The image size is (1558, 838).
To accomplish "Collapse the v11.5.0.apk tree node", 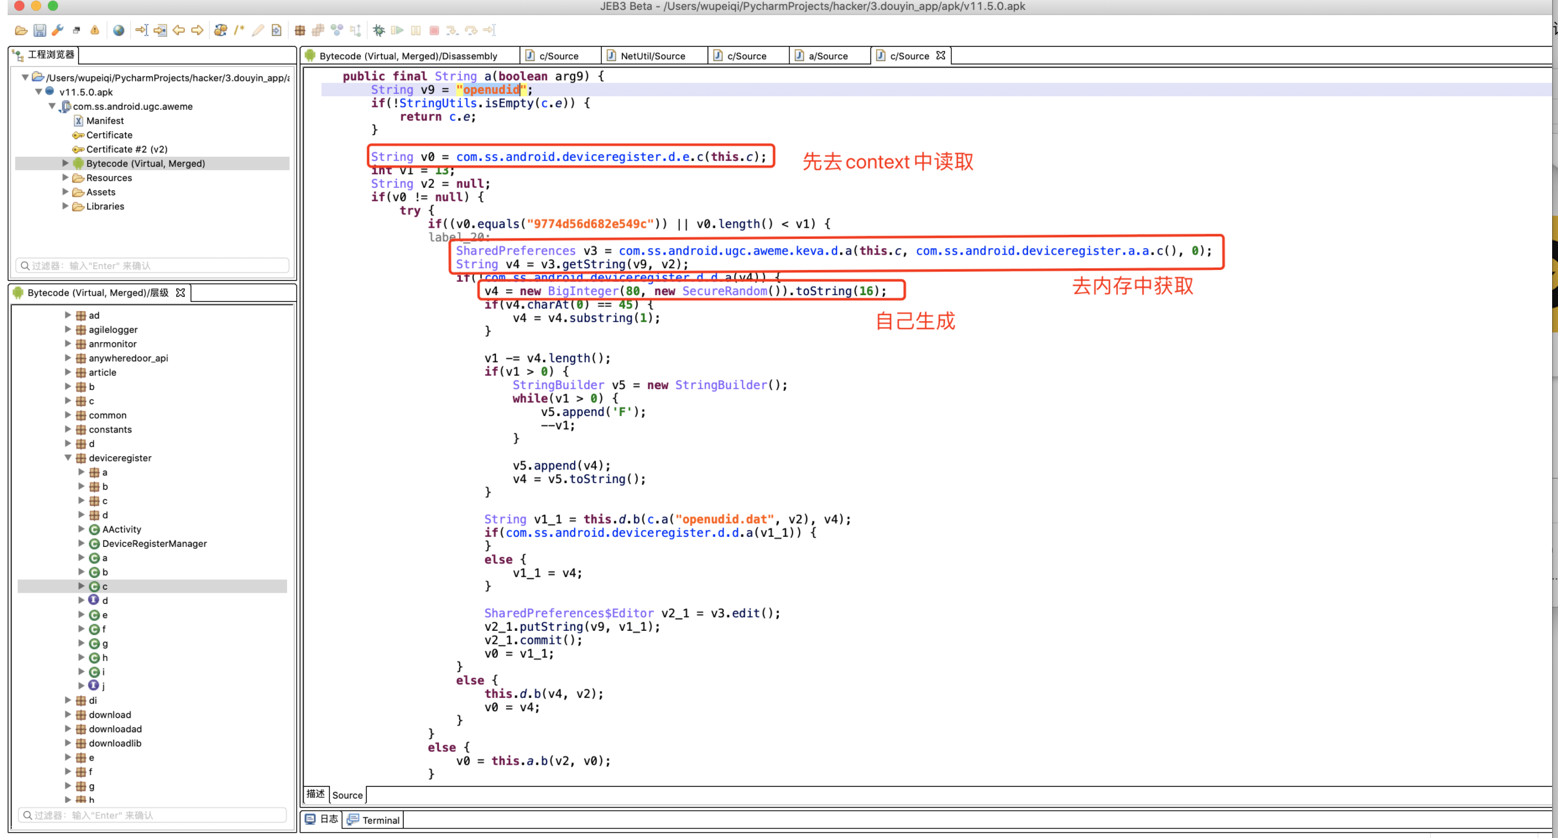I will click(39, 92).
